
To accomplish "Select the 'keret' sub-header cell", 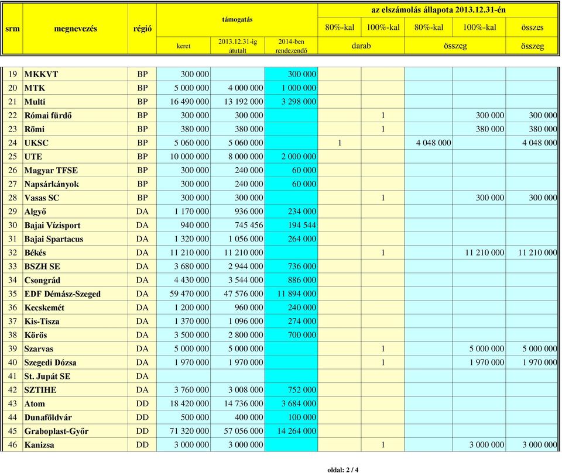I will coord(183,46).
